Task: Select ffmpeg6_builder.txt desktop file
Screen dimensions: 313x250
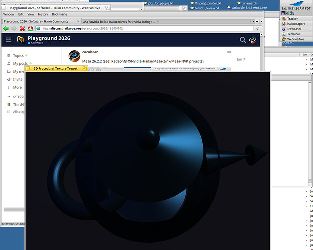Action: (206, 3)
